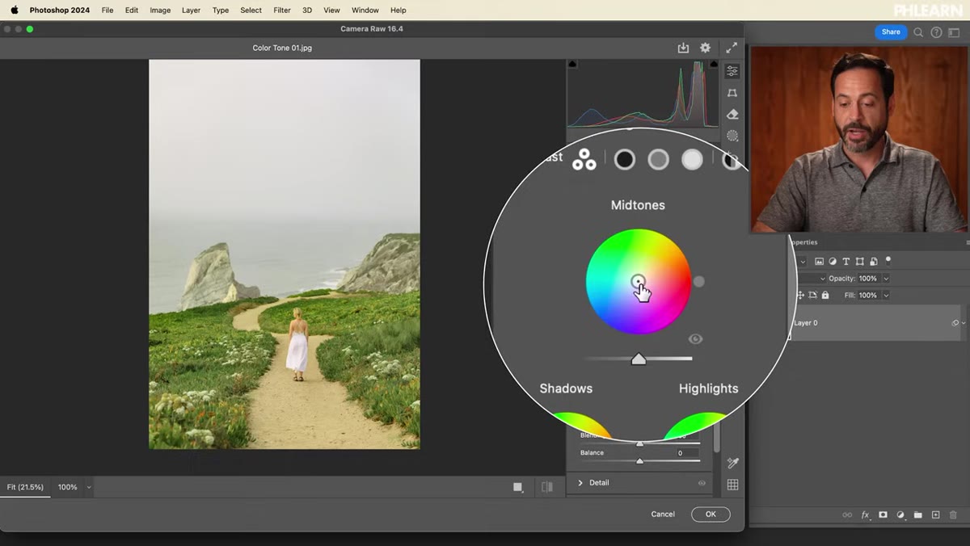Filter layers by smart objects icon
This screenshot has height=546, width=970.
click(x=874, y=262)
